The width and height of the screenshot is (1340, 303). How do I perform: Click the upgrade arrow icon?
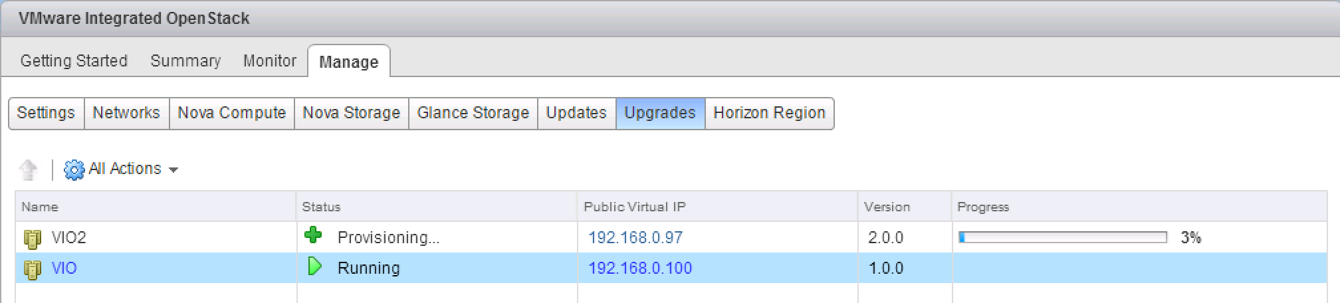(x=28, y=169)
